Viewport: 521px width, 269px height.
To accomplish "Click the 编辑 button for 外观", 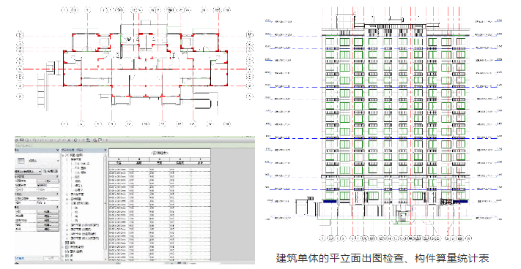I will (x=48, y=230).
